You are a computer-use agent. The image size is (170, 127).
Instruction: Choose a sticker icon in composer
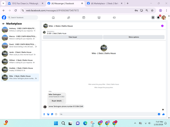coord(52,114)
